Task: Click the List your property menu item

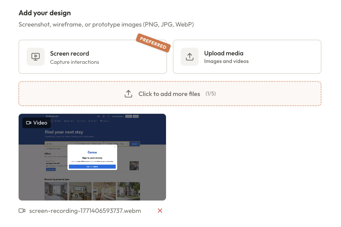Action: [x=118, y=116]
